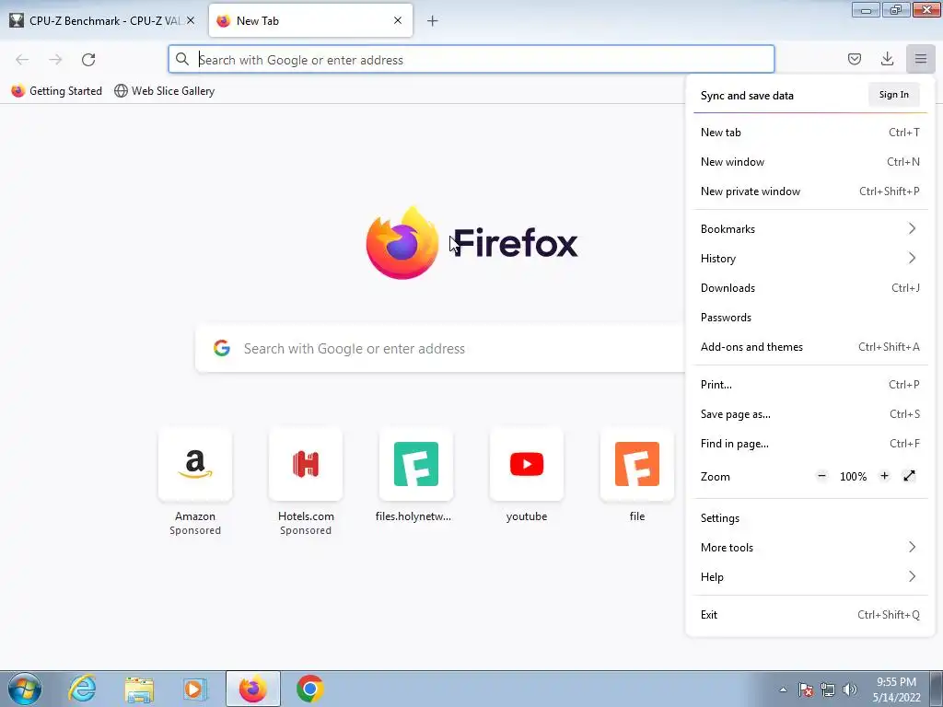Open Windows Media Player from taskbar
The width and height of the screenshot is (943, 707).
click(x=194, y=689)
